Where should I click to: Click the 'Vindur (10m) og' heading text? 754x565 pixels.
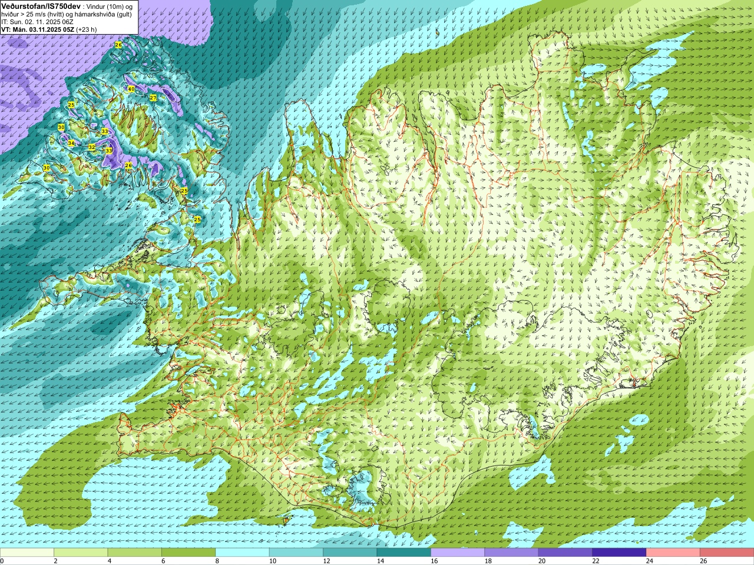tap(110, 6)
